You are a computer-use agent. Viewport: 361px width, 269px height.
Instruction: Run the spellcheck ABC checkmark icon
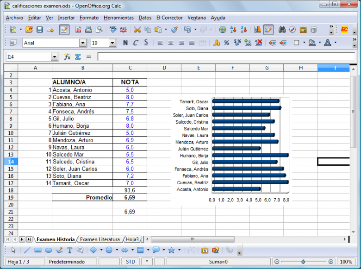(113, 30)
